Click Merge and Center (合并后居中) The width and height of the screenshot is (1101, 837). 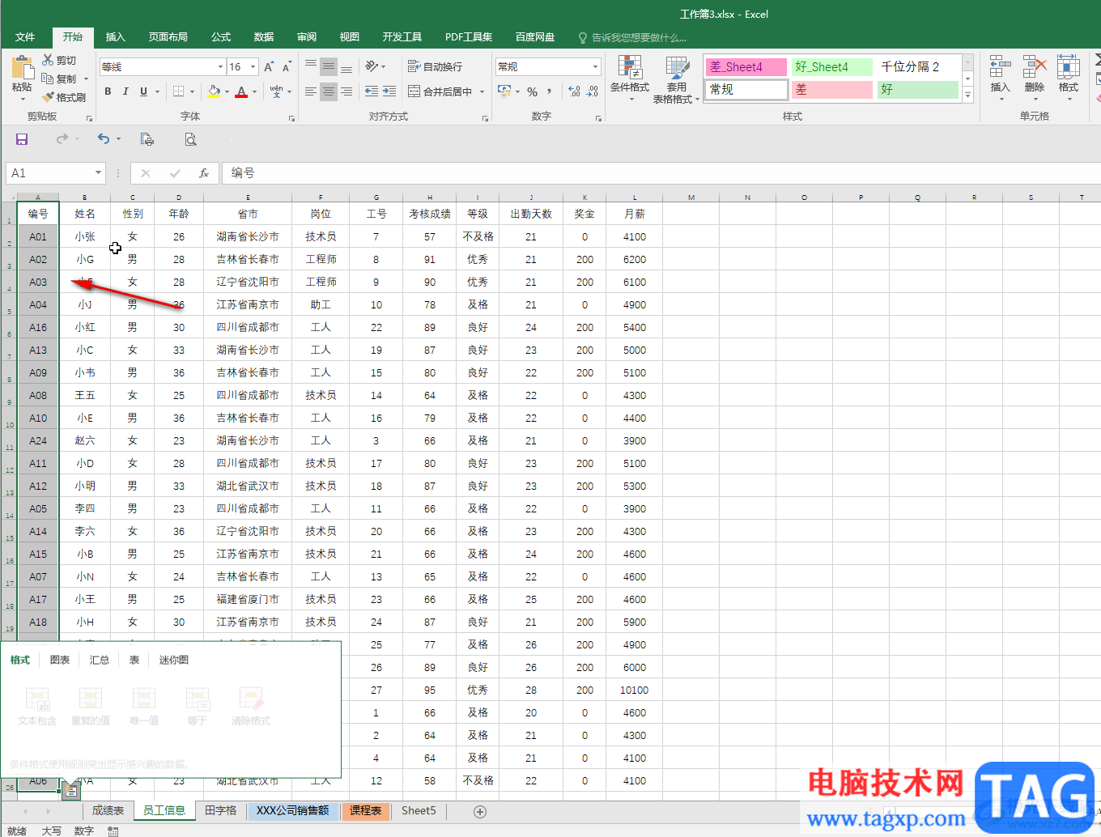pyautogui.click(x=440, y=91)
